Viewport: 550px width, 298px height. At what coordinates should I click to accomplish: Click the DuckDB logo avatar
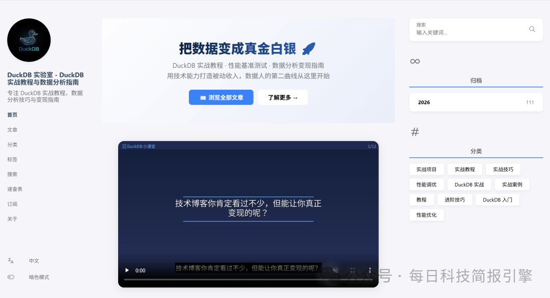click(x=29, y=40)
